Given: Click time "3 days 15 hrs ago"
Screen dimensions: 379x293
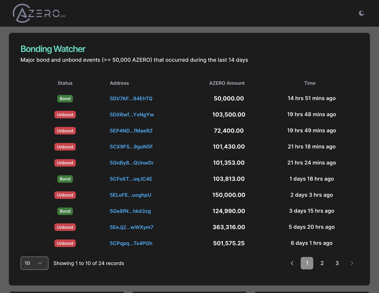Looking at the screenshot, I should click(x=312, y=211).
